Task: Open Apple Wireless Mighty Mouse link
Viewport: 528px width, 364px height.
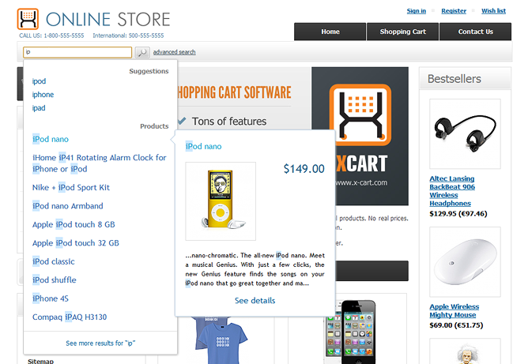Action: 454,310
